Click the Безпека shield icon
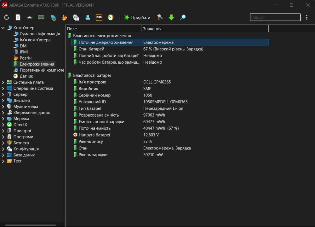The width and height of the screenshot is (315, 227). pyautogui.click(x=9, y=143)
